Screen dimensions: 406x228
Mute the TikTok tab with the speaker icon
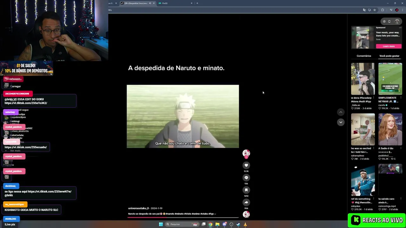pyautogui.click(x=150, y=3)
